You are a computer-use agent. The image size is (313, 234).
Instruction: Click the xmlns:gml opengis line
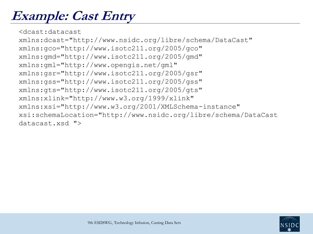click(98, 65)
